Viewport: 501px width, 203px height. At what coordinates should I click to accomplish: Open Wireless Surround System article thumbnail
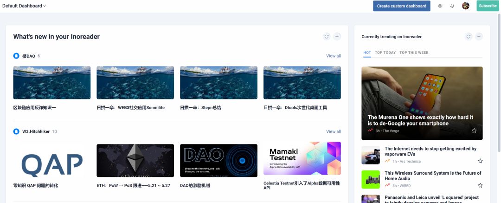pos(371,179)
